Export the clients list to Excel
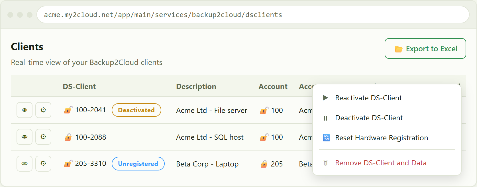 coord(425,48)
